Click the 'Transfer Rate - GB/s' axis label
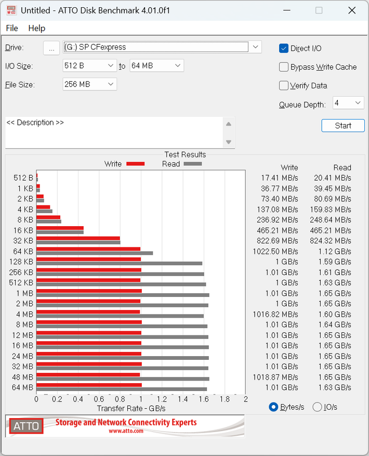This screenshot has height=456, width=369. tap(131, 409)
